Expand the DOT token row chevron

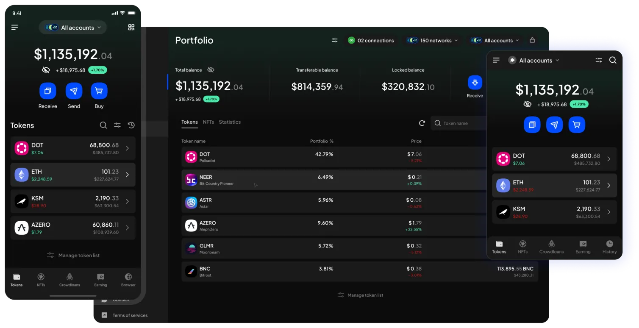[127, 148]
